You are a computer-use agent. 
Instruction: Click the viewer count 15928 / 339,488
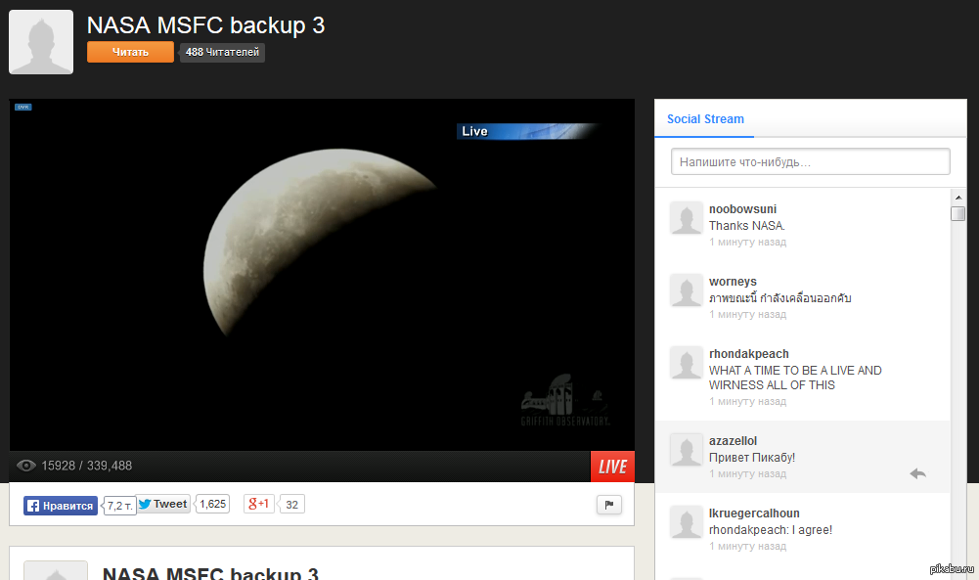[x=87, y=466]
